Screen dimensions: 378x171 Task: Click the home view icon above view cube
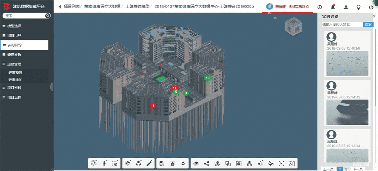275,18
